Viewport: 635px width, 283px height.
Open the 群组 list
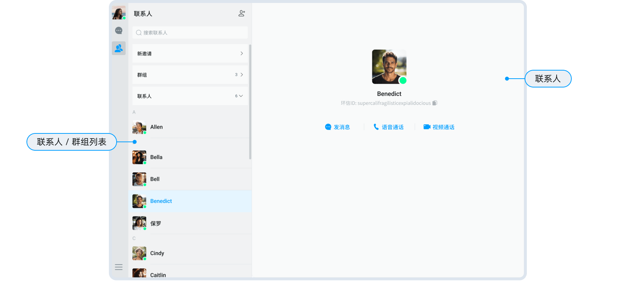[x=190, y=75]
